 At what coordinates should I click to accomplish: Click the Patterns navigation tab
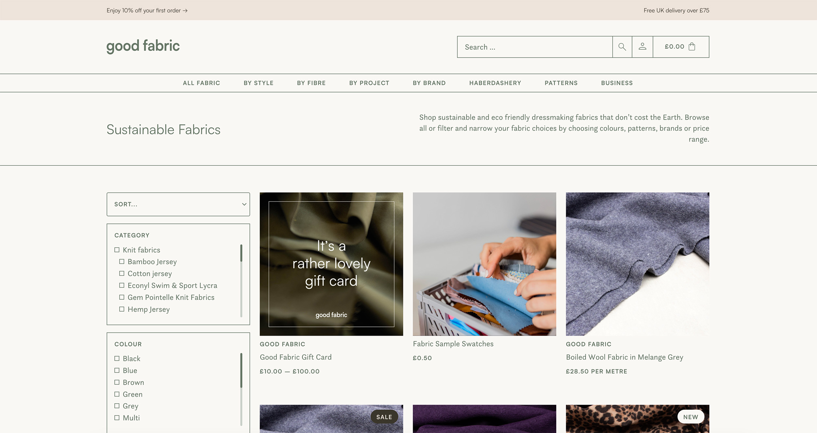(561, 83)
